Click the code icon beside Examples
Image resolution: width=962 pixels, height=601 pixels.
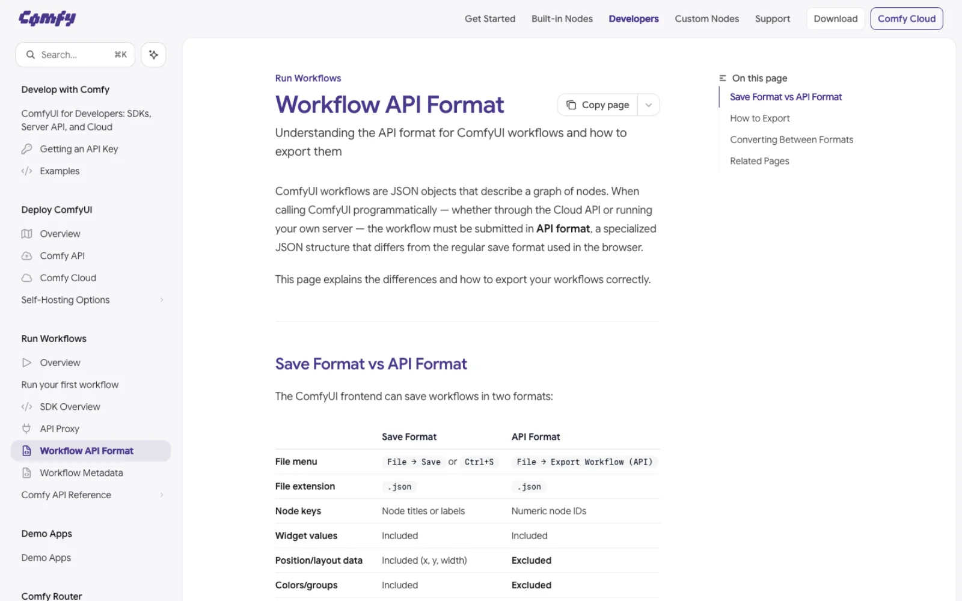tap(26, 171)
